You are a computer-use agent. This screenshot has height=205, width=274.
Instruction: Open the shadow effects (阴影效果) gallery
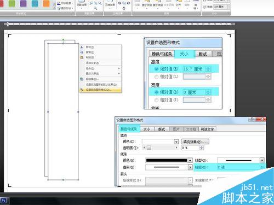click(82, 4)
